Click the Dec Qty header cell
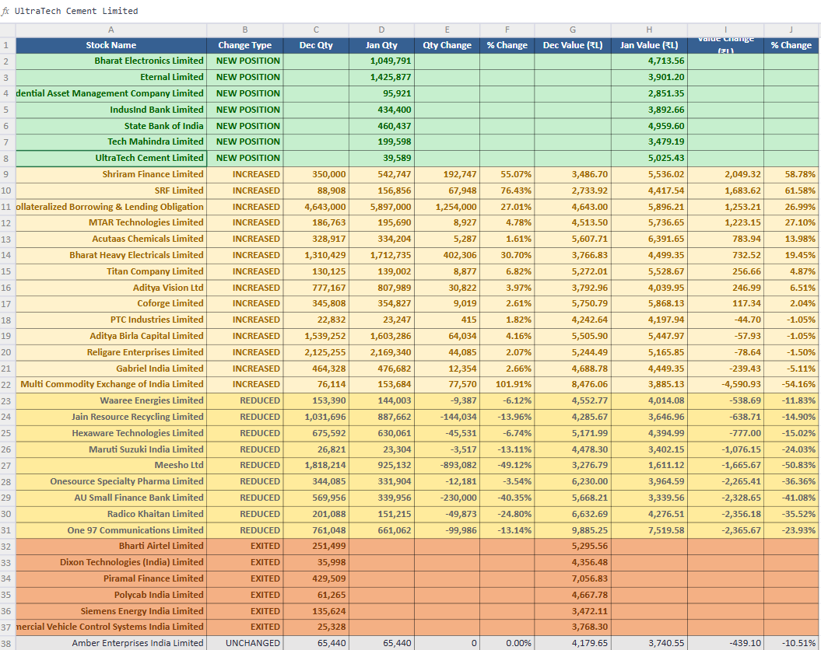 pos(316,46)
